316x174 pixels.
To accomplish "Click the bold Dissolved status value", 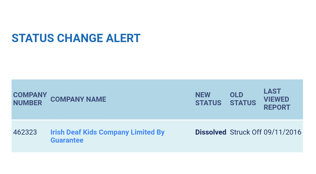I will point(211,132).
